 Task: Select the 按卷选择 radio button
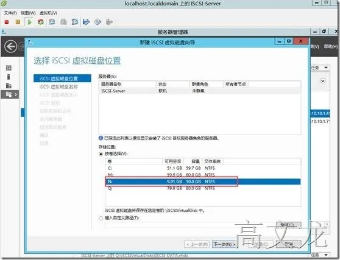coord(101,154)
